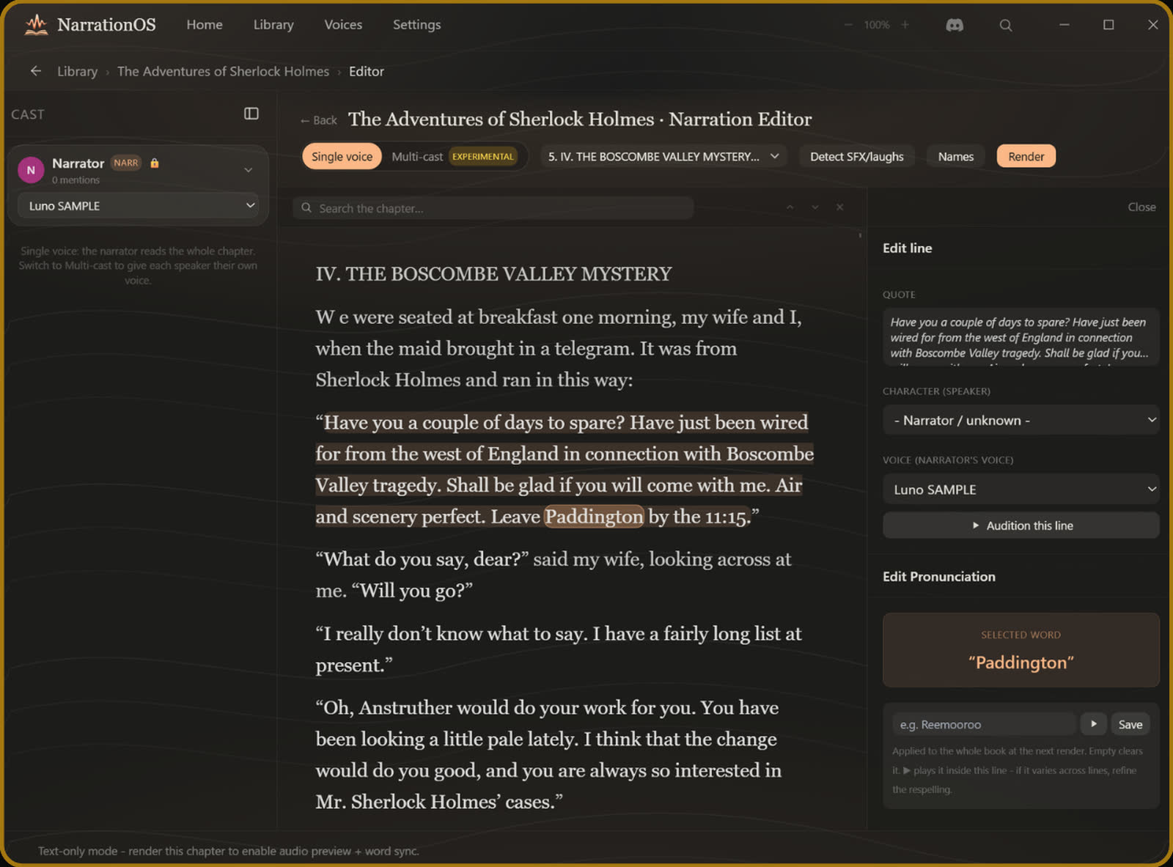This screenshot has height=867, width=1173.
Task: Jump to previous search match arrow
Action: click(790, 207)
